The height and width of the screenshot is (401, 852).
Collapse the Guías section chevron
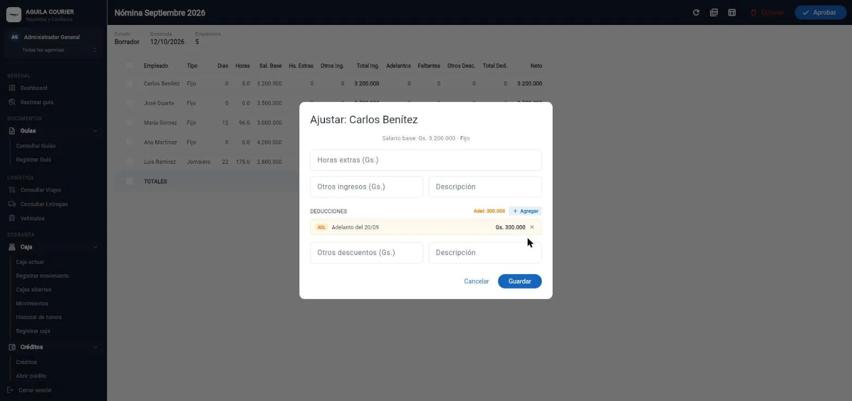95,131
